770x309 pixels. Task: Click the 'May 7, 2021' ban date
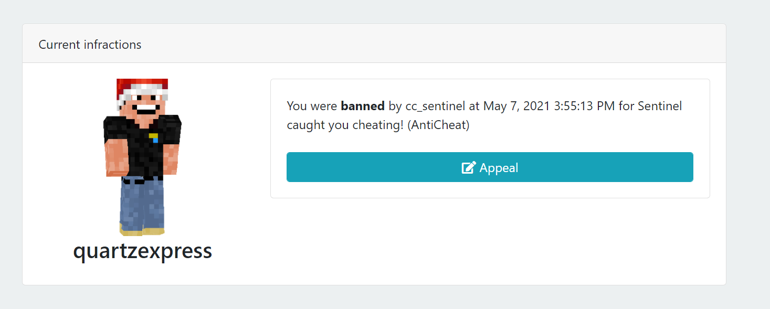pos(517,106)
